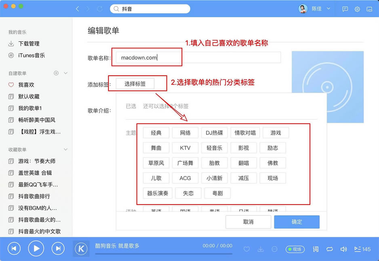Open 下载管理 in the sidebar

(x=29, y=43)
